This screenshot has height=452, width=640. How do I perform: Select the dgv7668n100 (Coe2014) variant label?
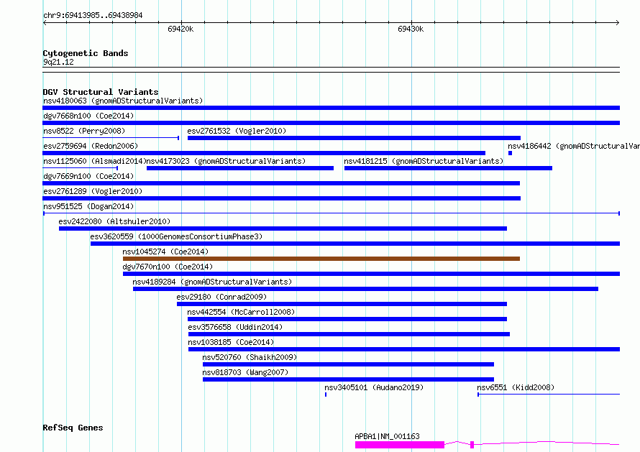88,116
